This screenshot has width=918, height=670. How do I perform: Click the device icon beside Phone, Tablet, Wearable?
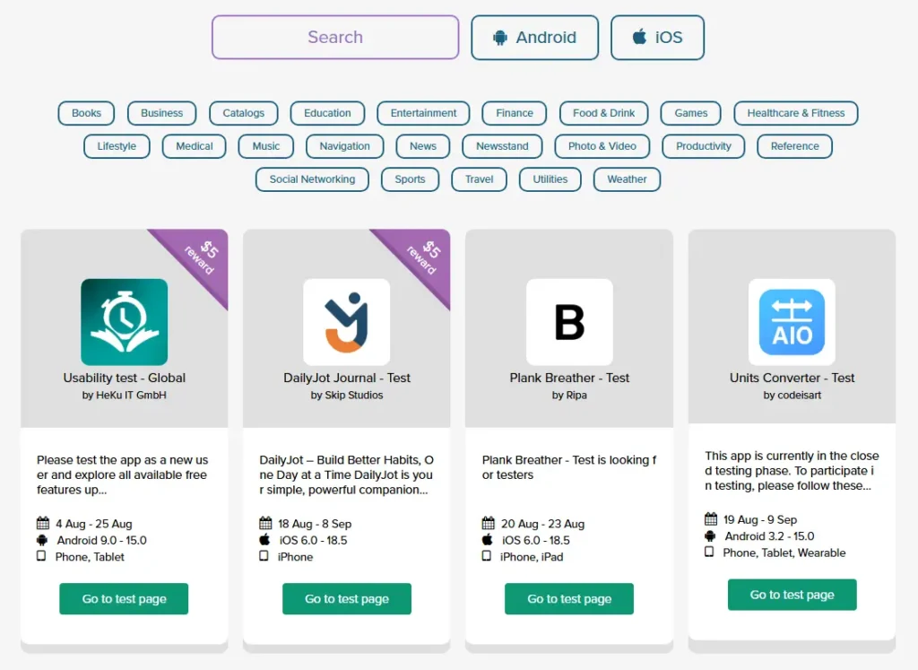point(709,552)
